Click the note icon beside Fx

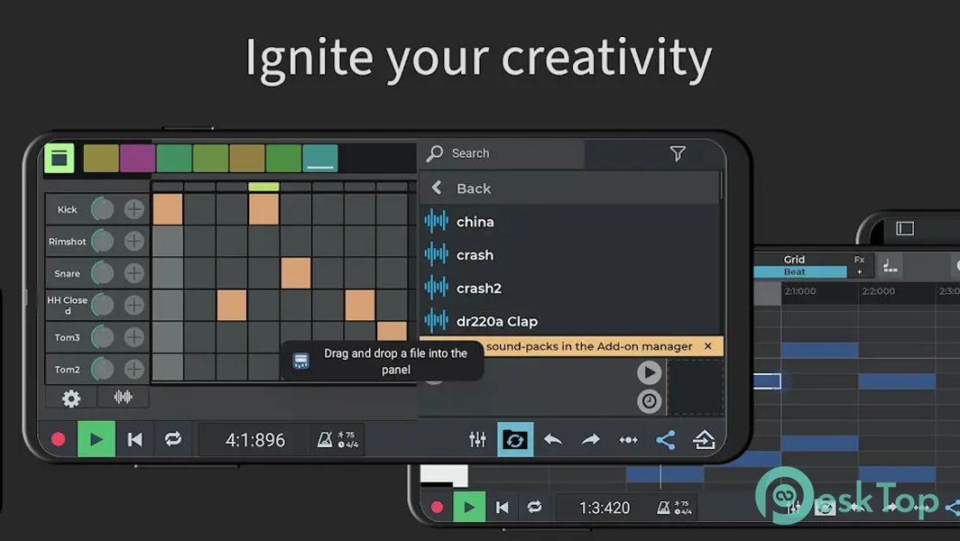click(891, 266)
